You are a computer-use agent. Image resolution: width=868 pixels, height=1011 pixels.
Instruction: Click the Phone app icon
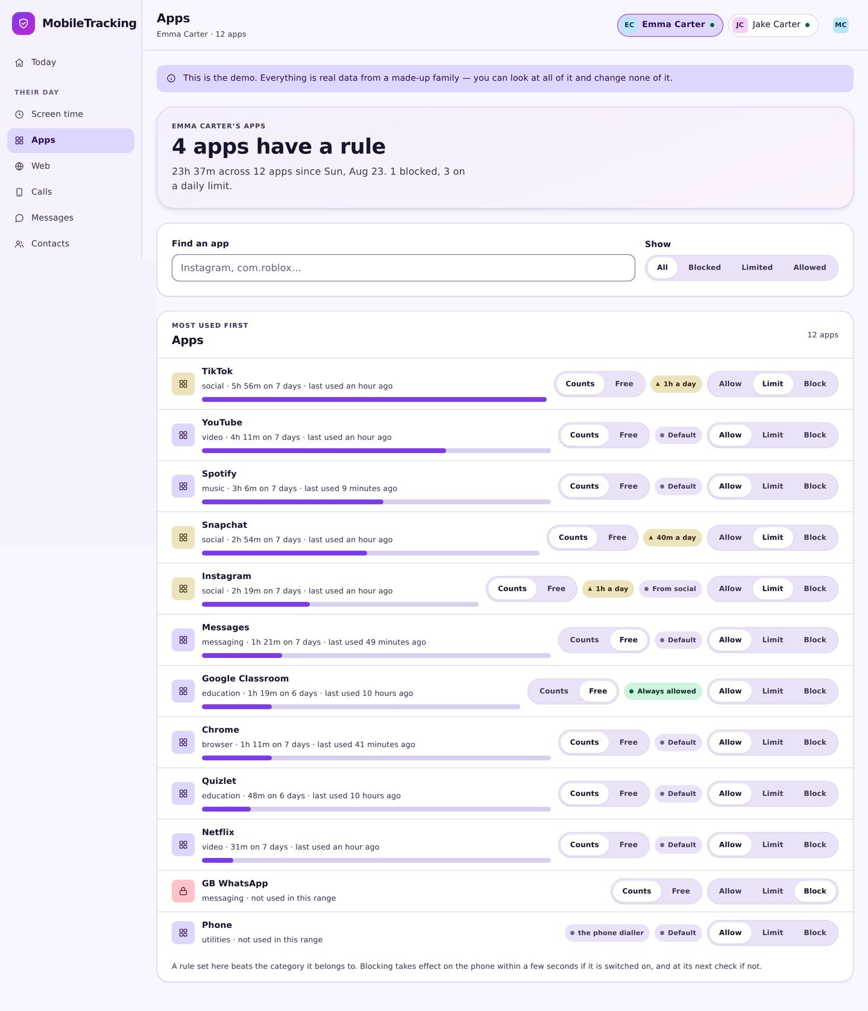[183, 933]
